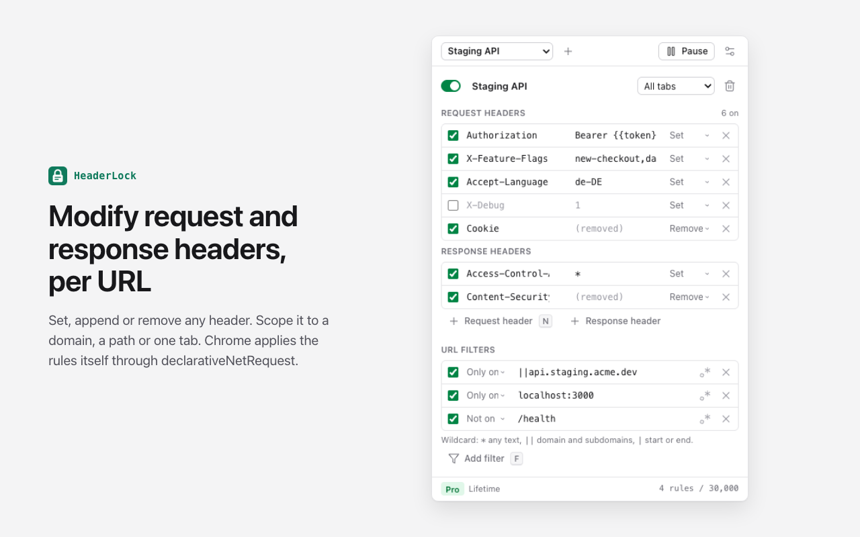Open Not on dropdown for /health

click(486, 419)
